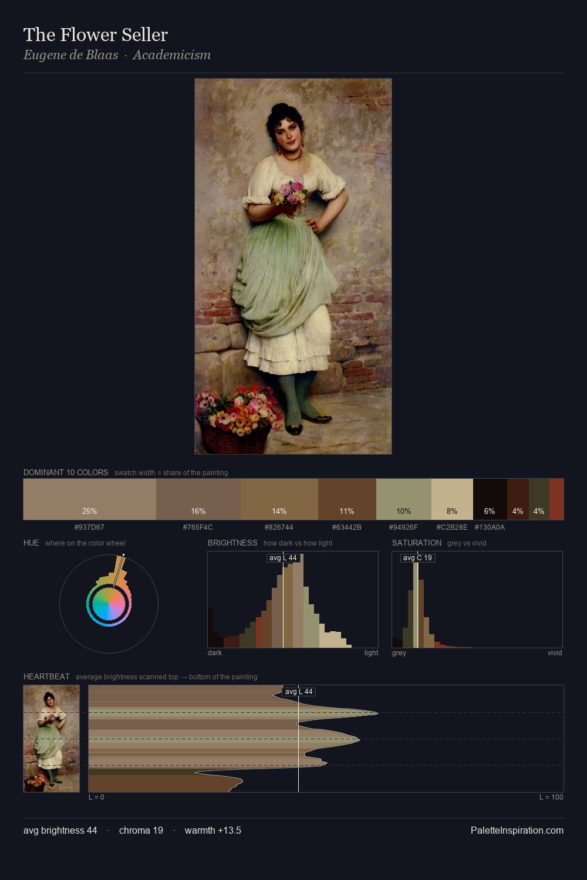Click 'swatch width = share of the painting' caption
587x880 pixels.
[x=171, y=473]
